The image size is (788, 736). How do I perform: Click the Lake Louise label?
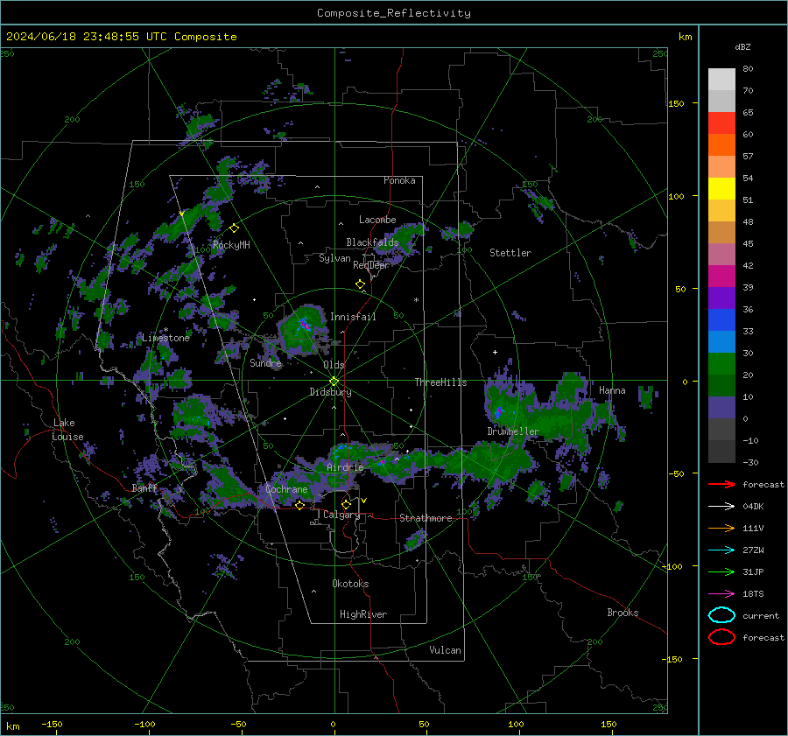coord(67,430)
